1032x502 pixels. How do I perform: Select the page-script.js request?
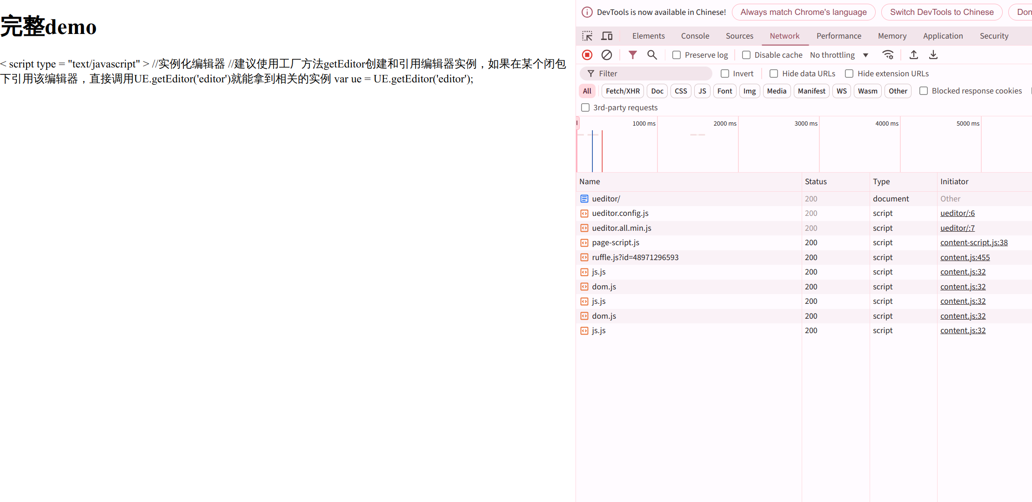coord(804,243)
